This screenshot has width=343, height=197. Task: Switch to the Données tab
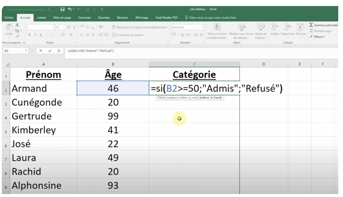104,18
